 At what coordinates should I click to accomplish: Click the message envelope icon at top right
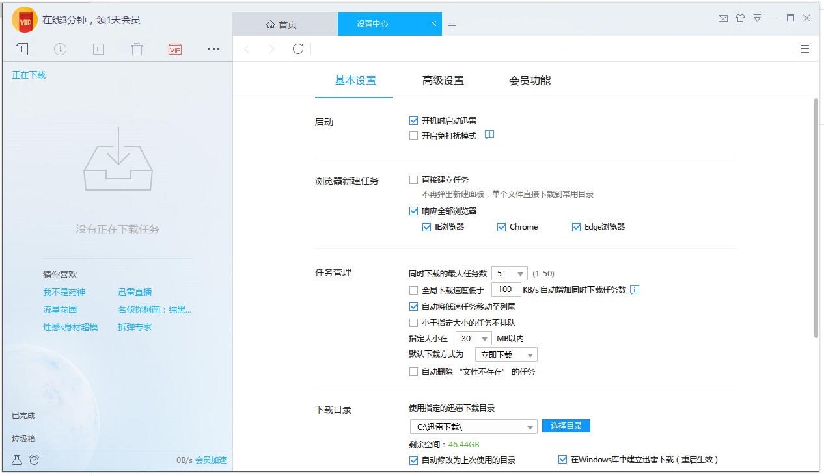pos(723,18)
